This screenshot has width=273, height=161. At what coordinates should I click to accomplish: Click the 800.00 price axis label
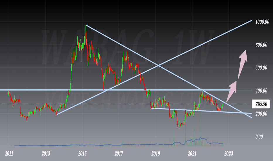click(x=261, y=45)
